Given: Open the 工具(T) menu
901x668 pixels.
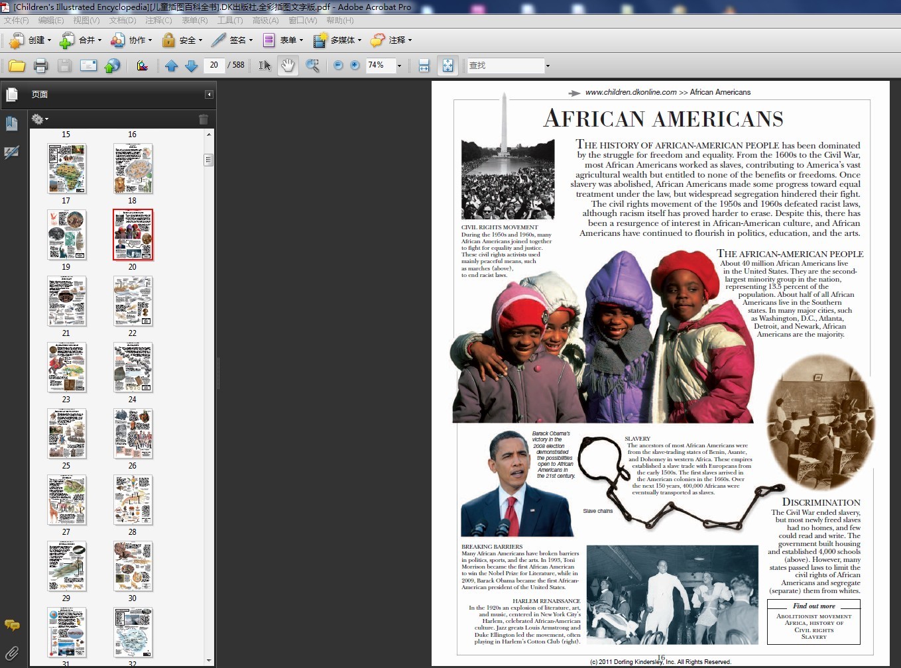Looking at the screenshot, I should coord(230,21).
